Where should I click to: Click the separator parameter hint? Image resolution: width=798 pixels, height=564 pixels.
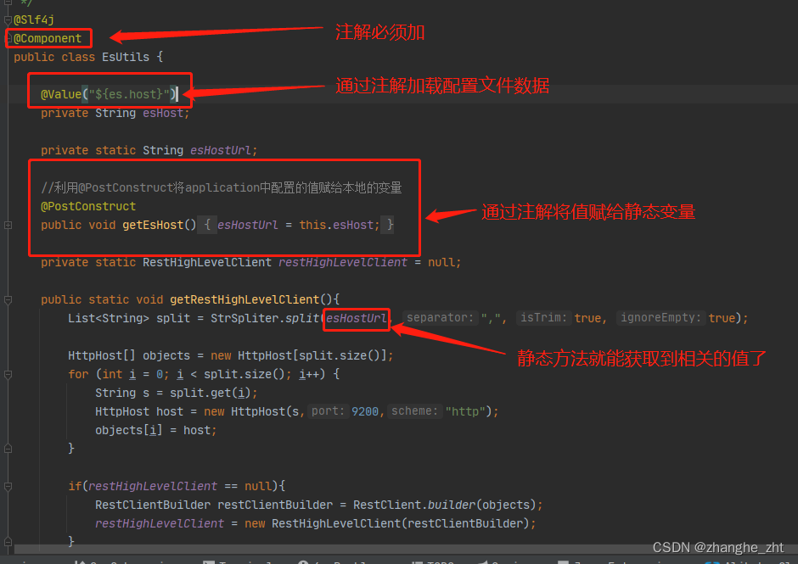tap(441, 318)
